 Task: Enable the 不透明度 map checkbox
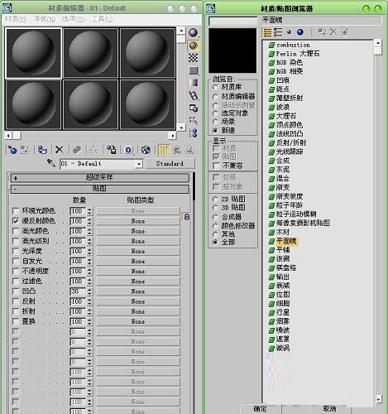[16, 271]
